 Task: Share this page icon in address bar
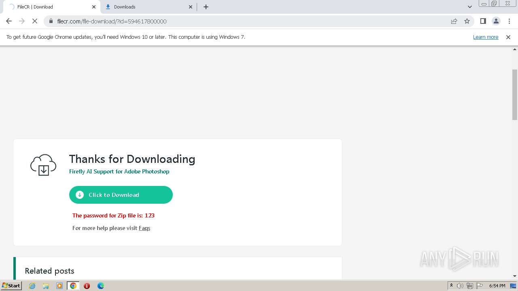(454, 21)
